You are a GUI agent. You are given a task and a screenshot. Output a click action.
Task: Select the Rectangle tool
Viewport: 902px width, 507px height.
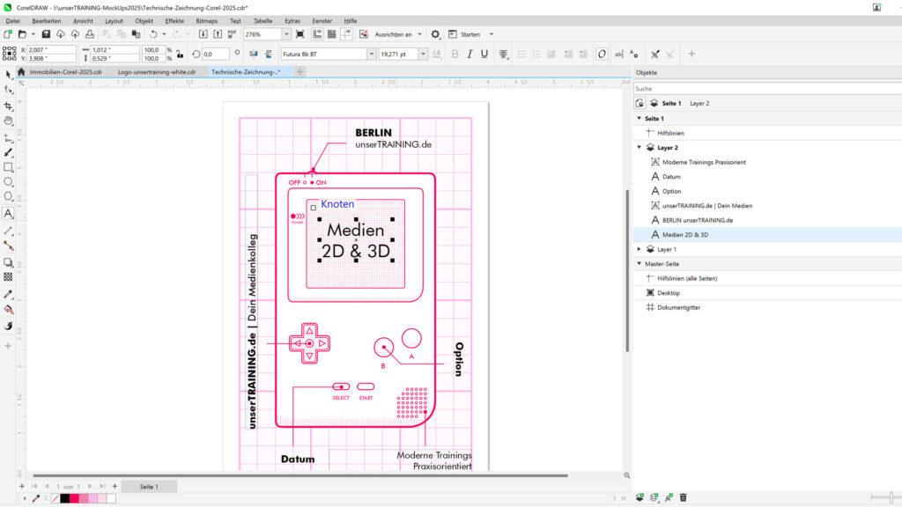[x=8, y=167]
